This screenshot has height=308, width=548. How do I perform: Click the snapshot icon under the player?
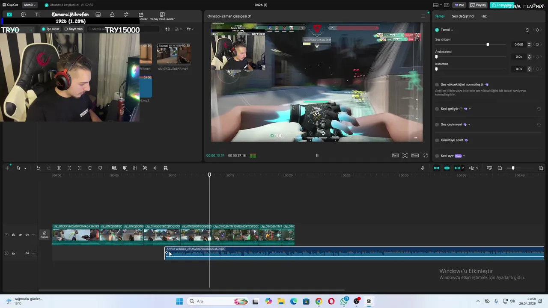(x=405, y=155)
